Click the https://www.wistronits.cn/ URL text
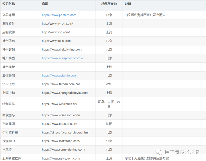The width and height of the screenshot is (206, 161). click(60, 104)
